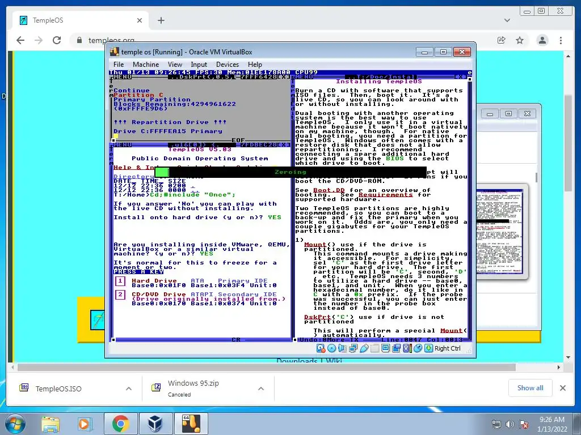
Task: Click the hard disk activity icon in VirtualBox status bar
Action: pyautogui.click(x=321, y=348)
